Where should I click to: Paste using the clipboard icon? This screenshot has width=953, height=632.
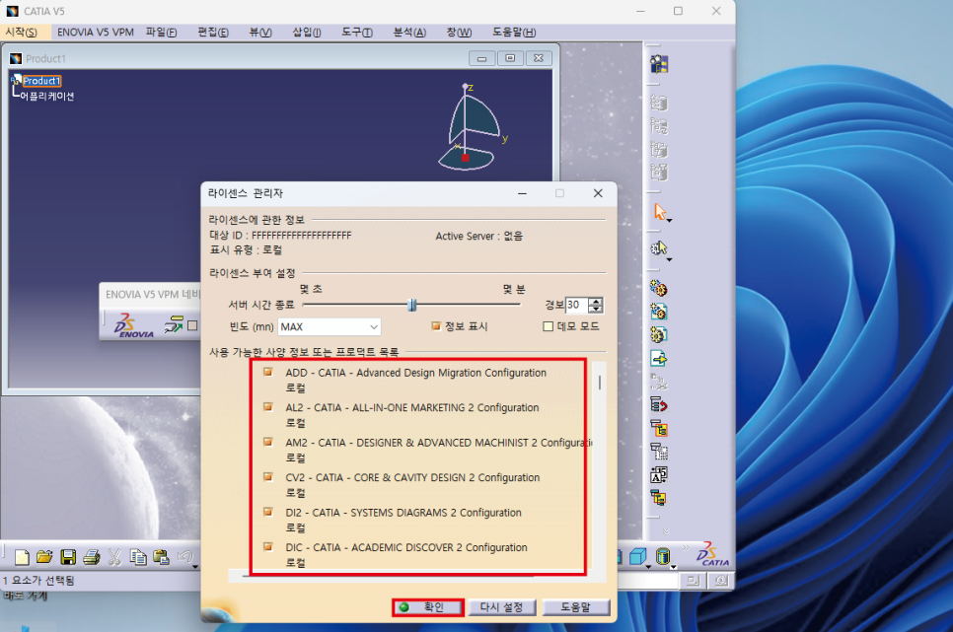pos(161,557)
